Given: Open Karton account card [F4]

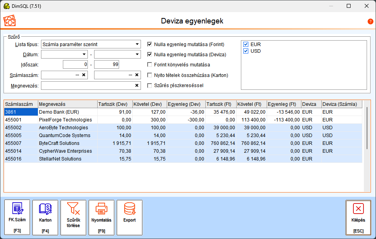Looking at the screenshot, I should click(45, 218).
